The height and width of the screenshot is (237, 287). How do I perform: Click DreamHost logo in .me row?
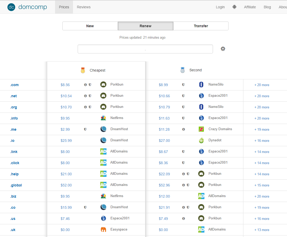[x=103, y=129]
